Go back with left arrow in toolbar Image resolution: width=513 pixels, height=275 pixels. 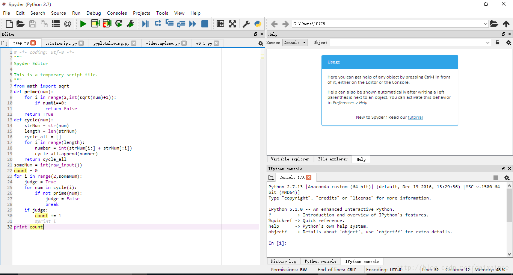pos(274,24)
